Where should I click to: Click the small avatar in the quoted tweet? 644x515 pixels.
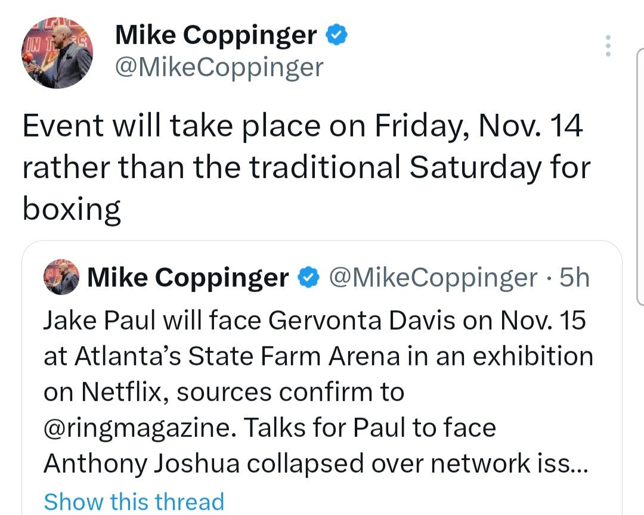coord(60,278)
